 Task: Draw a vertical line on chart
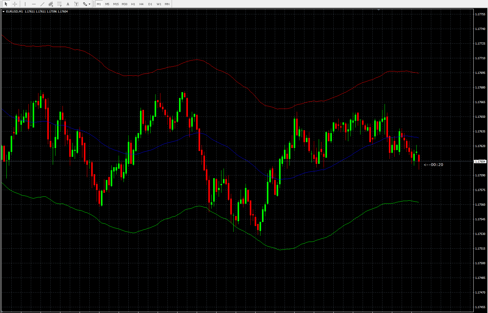point(25,4)
